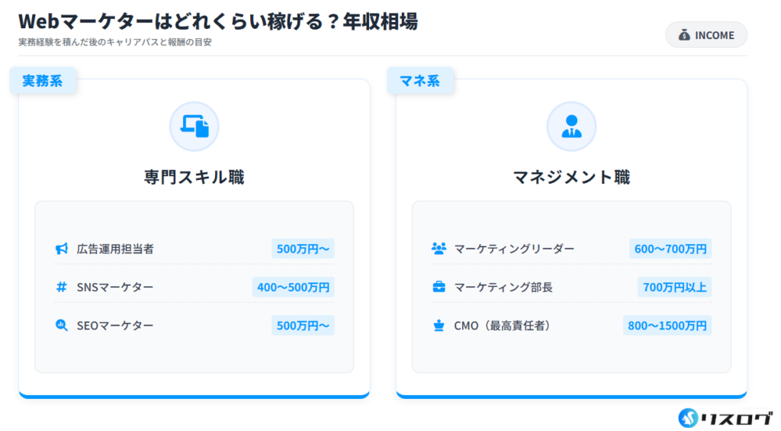The width and height of the screenshot is (781, 431).
Task: Click the Webマーケター年収相場 main title
Action: [218, 21]
